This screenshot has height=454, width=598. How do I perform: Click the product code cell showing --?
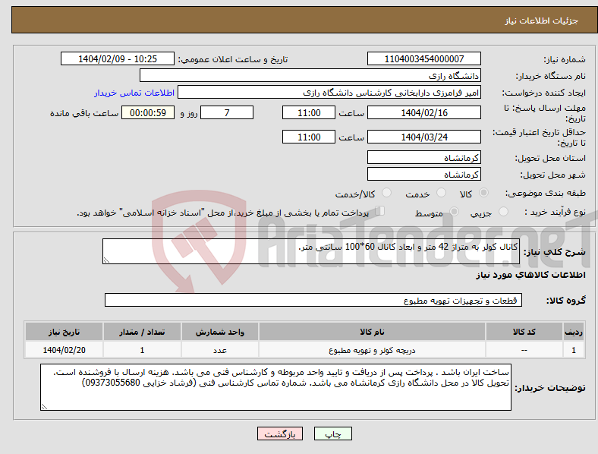524,350
